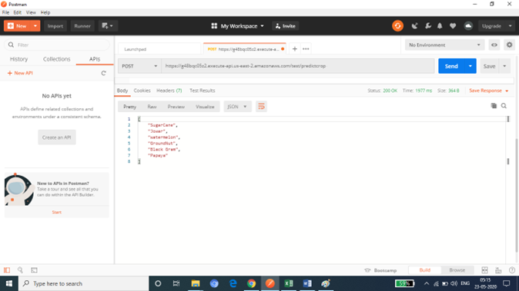This screenshot has height=291, width=519.
Task: Open the capture requests satellite icon
Action: [414, 26]
